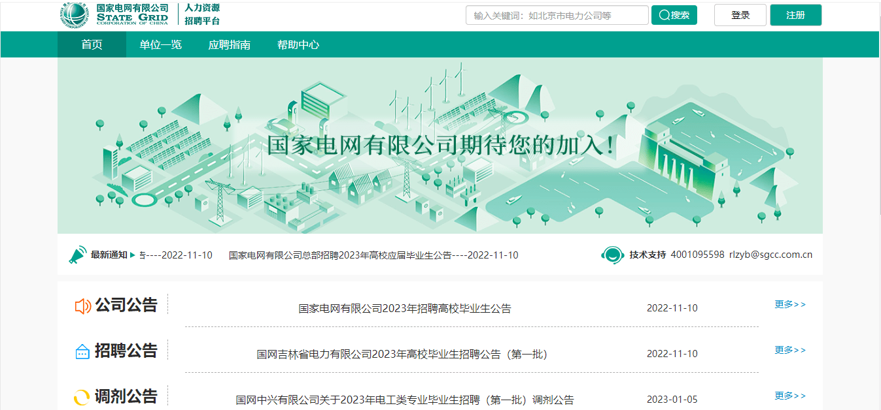Open the 首页 navigation tab
Viewport: 881px width, 410px height.
coord(92,45)
